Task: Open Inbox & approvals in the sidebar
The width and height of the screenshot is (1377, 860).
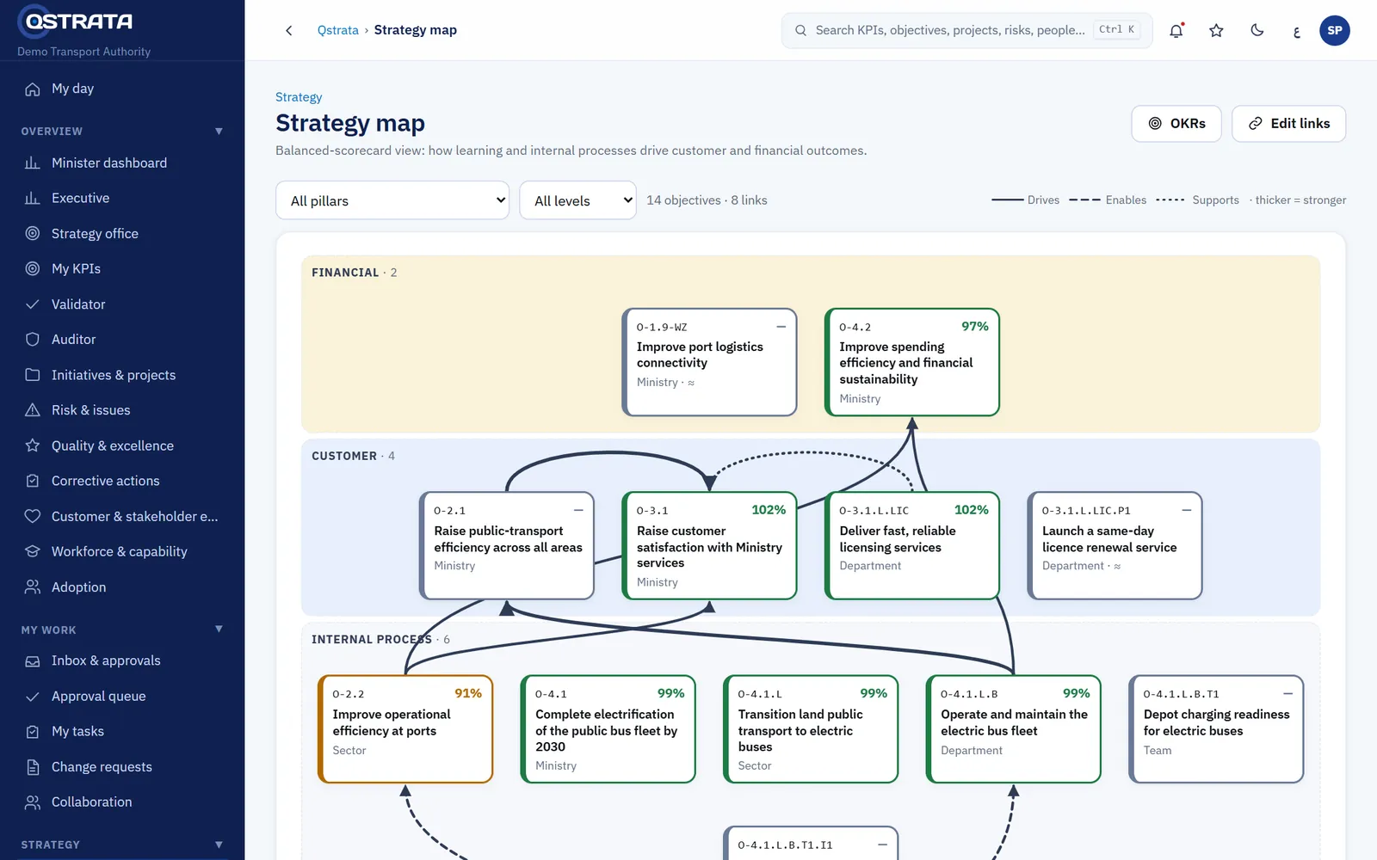Action: 122,660
